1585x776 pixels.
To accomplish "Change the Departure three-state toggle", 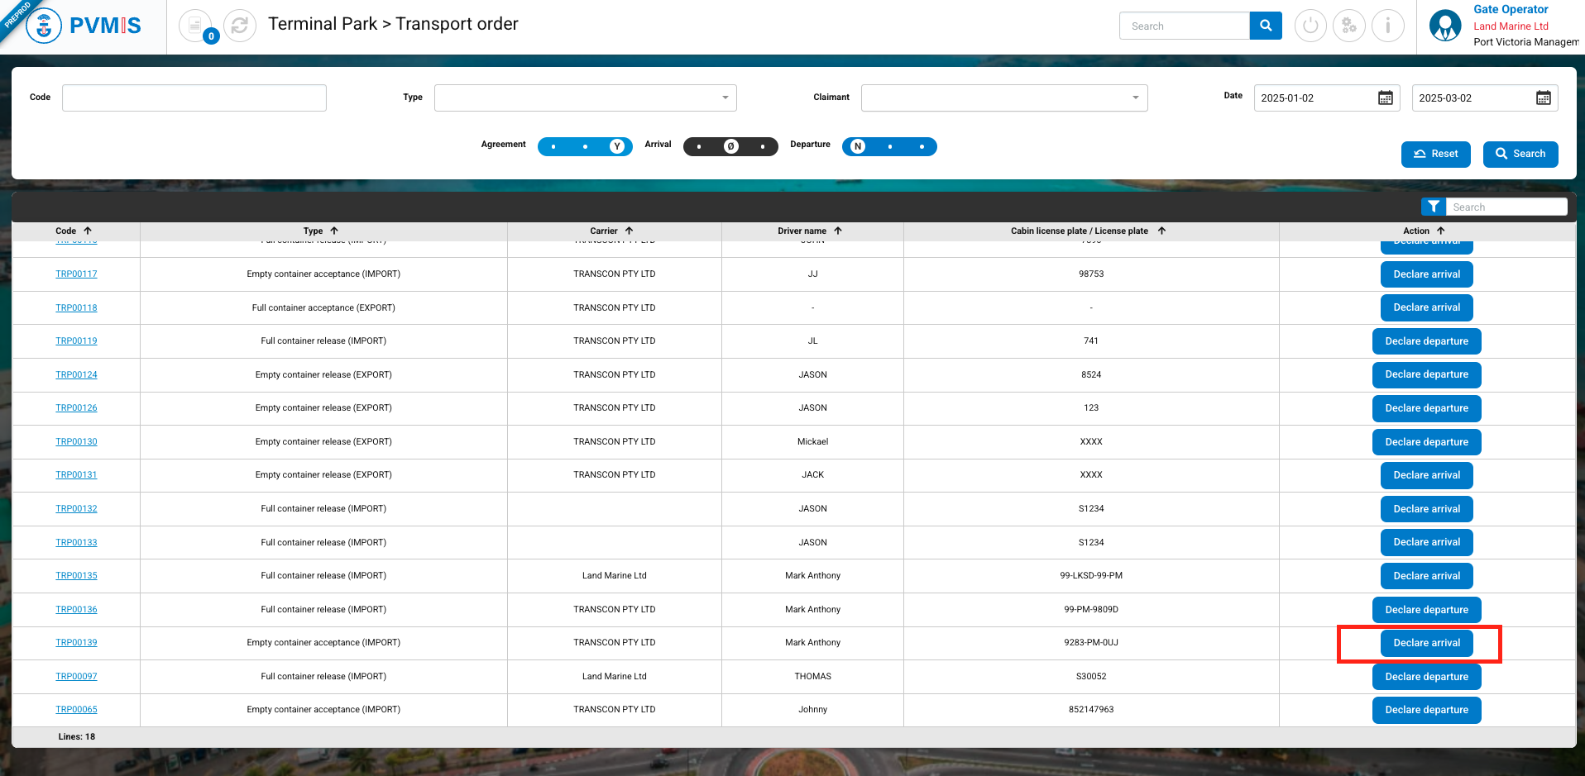I will [x=889, y=147].
